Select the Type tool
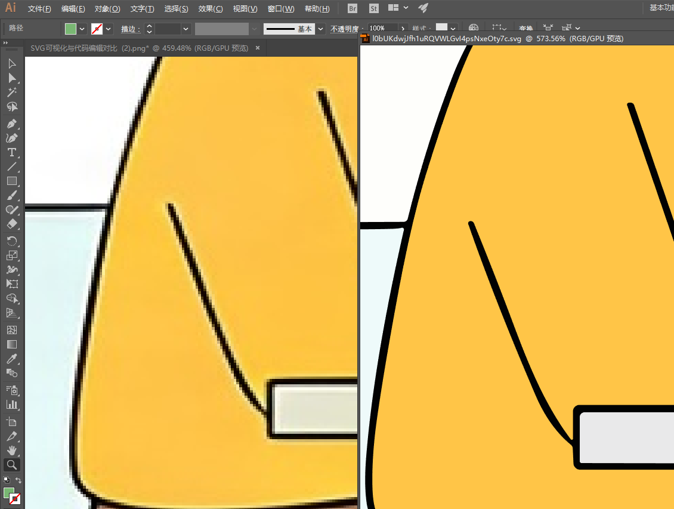The height and width of the screenshot is (509, 674). [12, 153]
